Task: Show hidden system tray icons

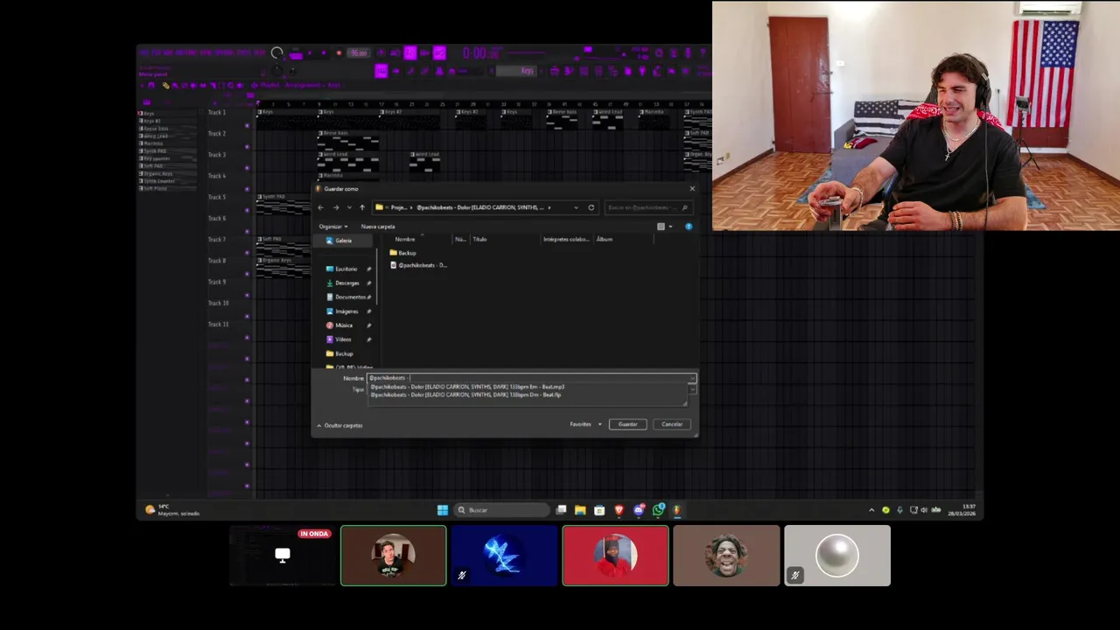Action: pos(871,510)
